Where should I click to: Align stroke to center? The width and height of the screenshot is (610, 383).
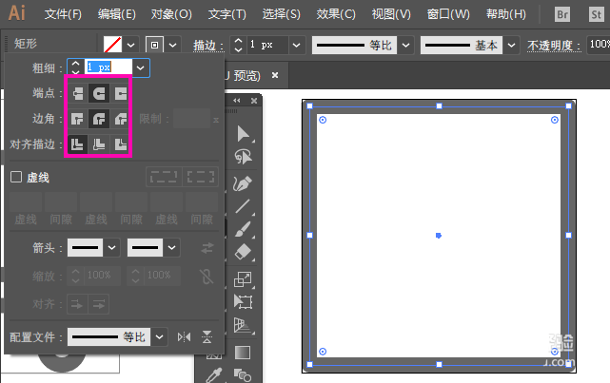77,144
